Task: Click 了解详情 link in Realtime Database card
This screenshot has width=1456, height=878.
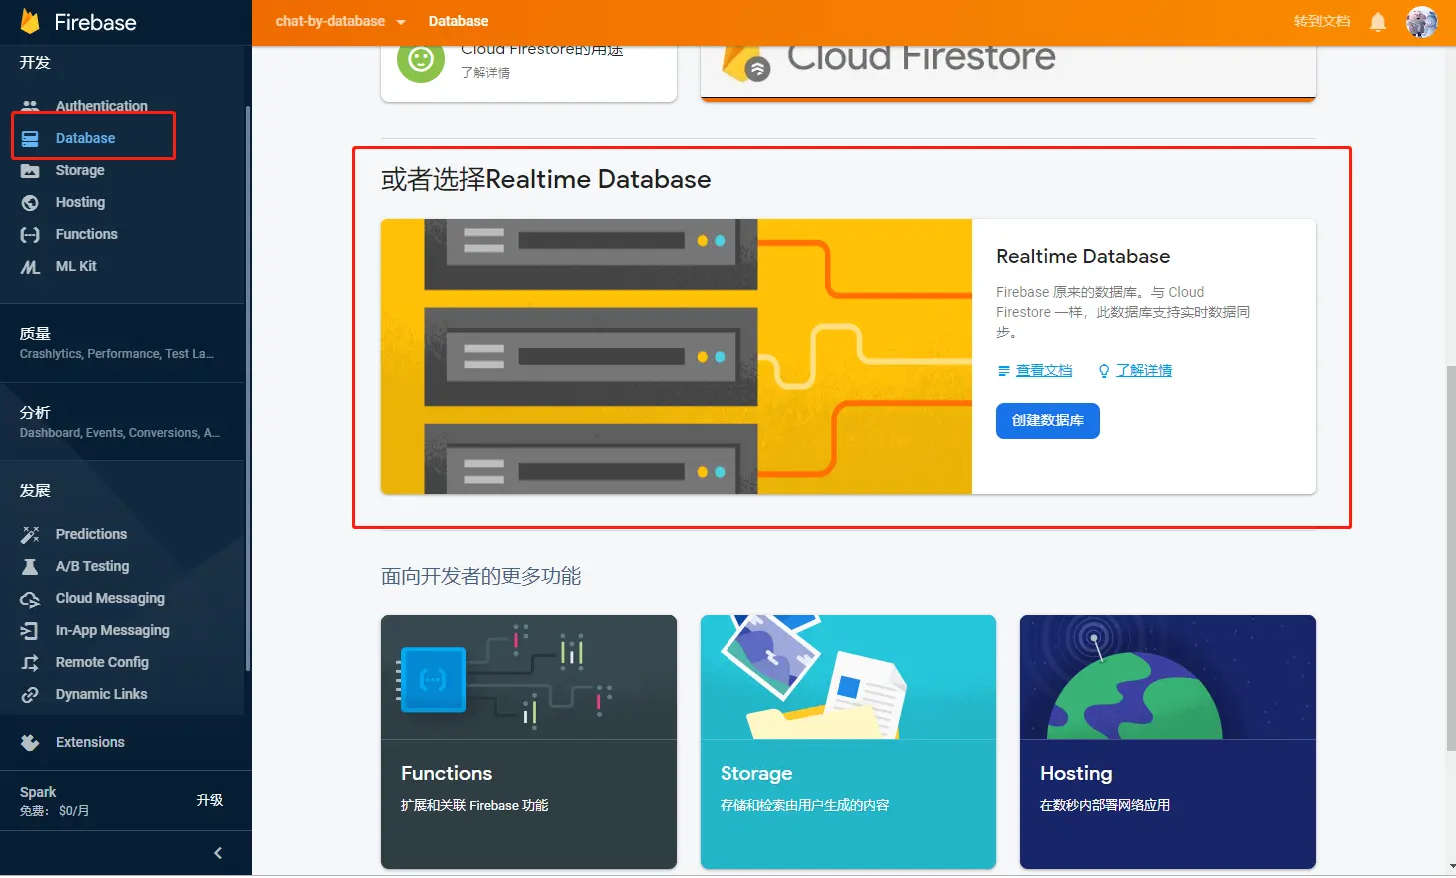Action: tap(1144, 371)
